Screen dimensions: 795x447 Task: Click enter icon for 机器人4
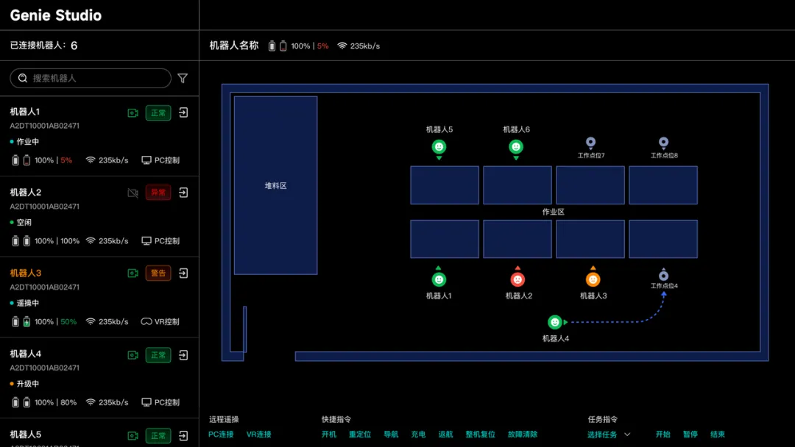click(183, 355)
